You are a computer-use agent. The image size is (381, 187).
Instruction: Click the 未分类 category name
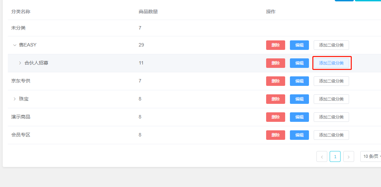coord(18,28)
